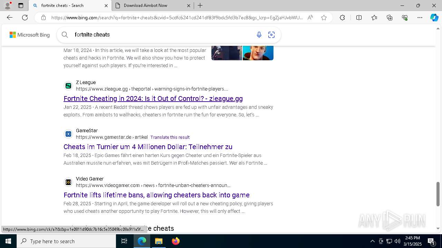
Task: Open Collections panel
Action: [390, 18]
